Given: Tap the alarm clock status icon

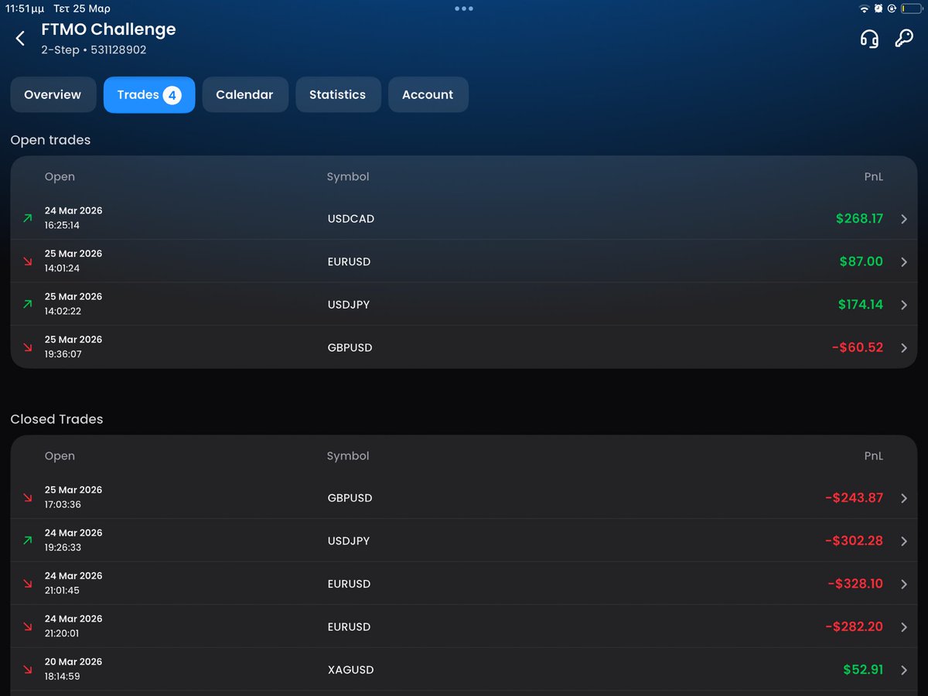Looking at the screenshot, I should click(879, 9).
